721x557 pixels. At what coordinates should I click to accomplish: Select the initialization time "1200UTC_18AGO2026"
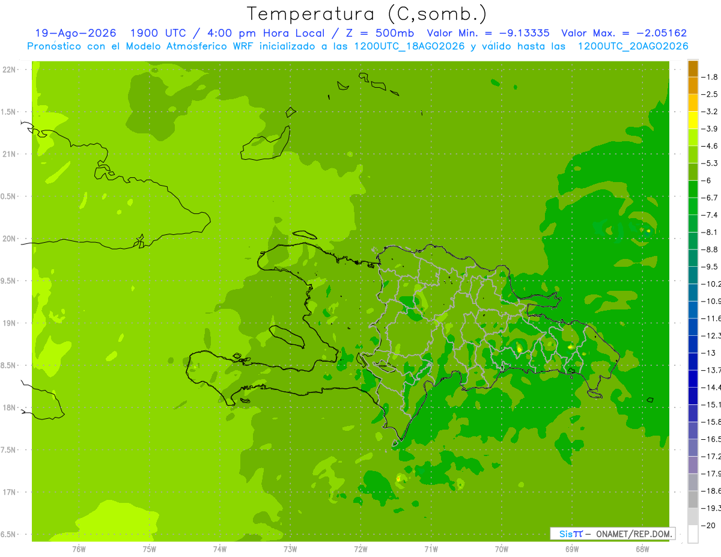click(410, 46)
